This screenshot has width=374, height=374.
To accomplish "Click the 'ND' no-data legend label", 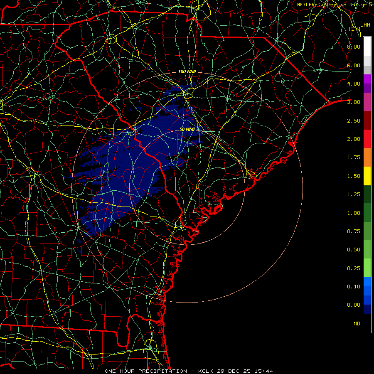I will 357,324.
